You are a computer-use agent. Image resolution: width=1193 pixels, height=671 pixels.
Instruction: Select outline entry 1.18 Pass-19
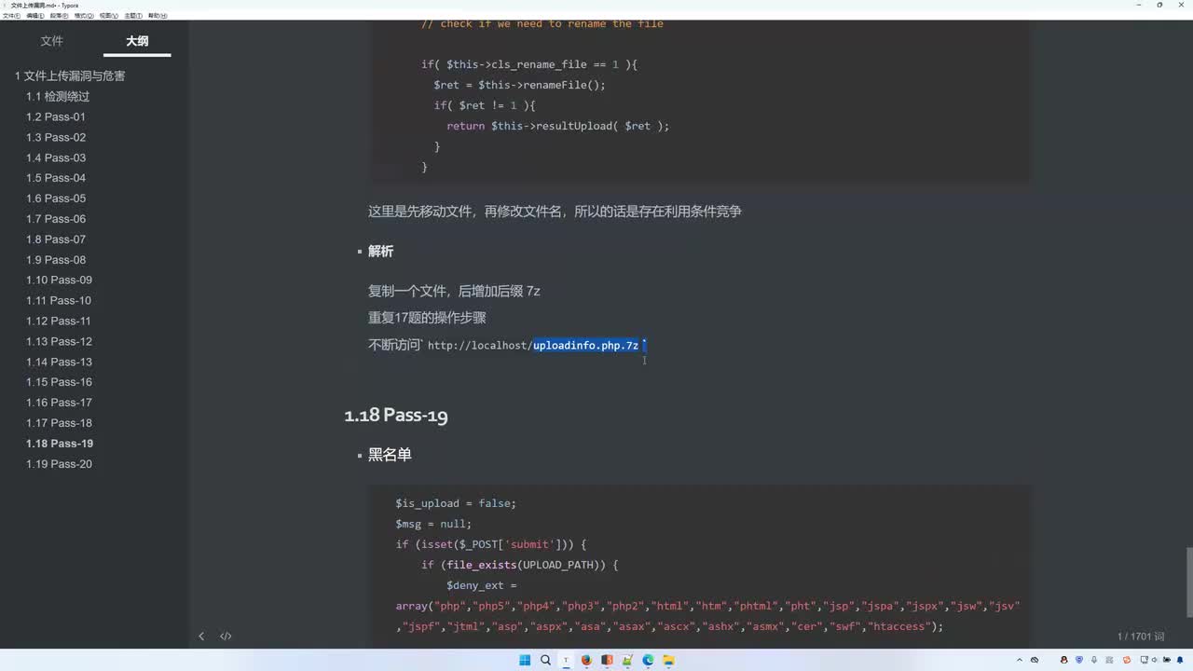pyautogui.click(x=60, y=444)
